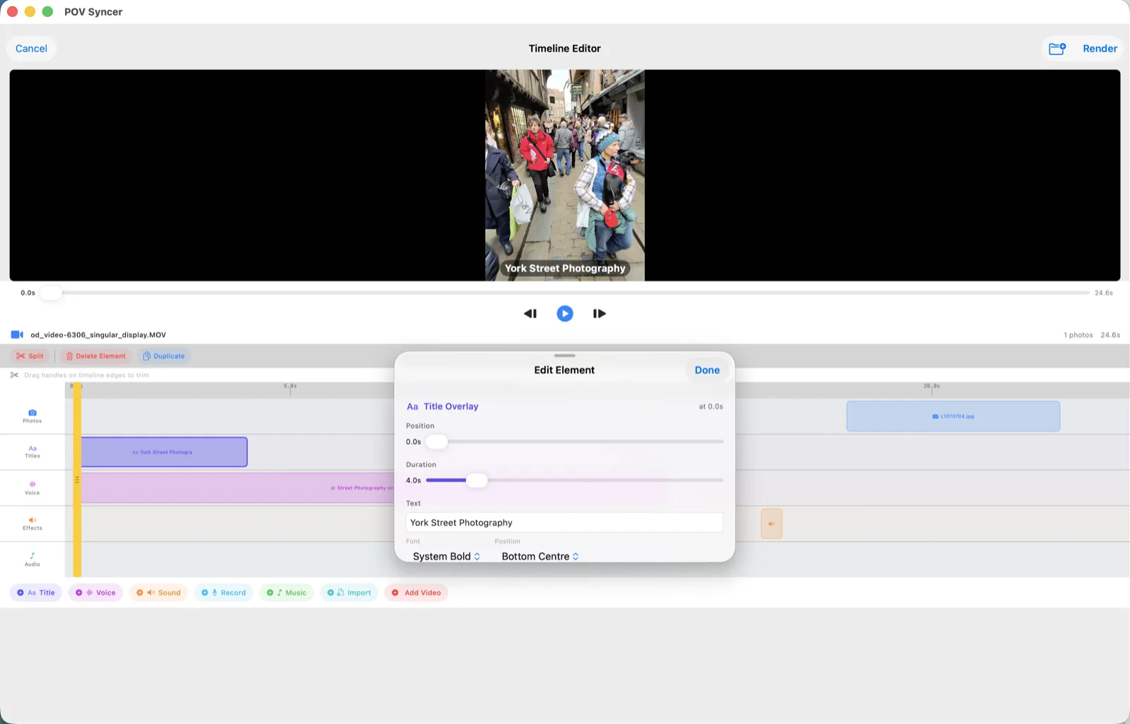The image size is (1130, 724).
Task: Open the add-folder icon beside Render
Action: coord(1057,48)
